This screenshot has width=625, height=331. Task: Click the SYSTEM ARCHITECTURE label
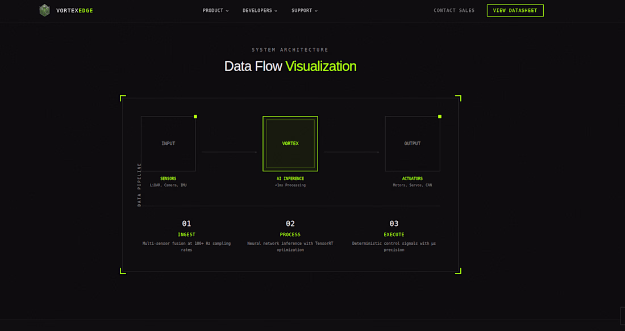click(290, 50)
